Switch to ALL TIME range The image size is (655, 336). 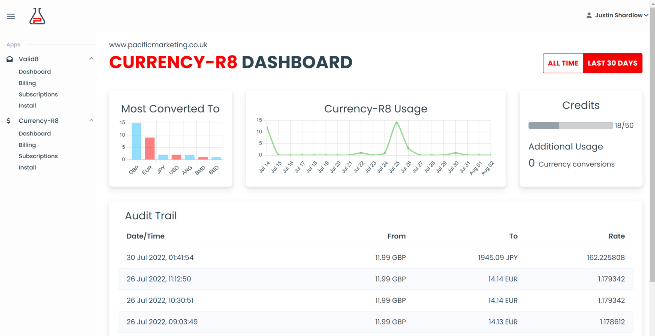tap(563, 63)
